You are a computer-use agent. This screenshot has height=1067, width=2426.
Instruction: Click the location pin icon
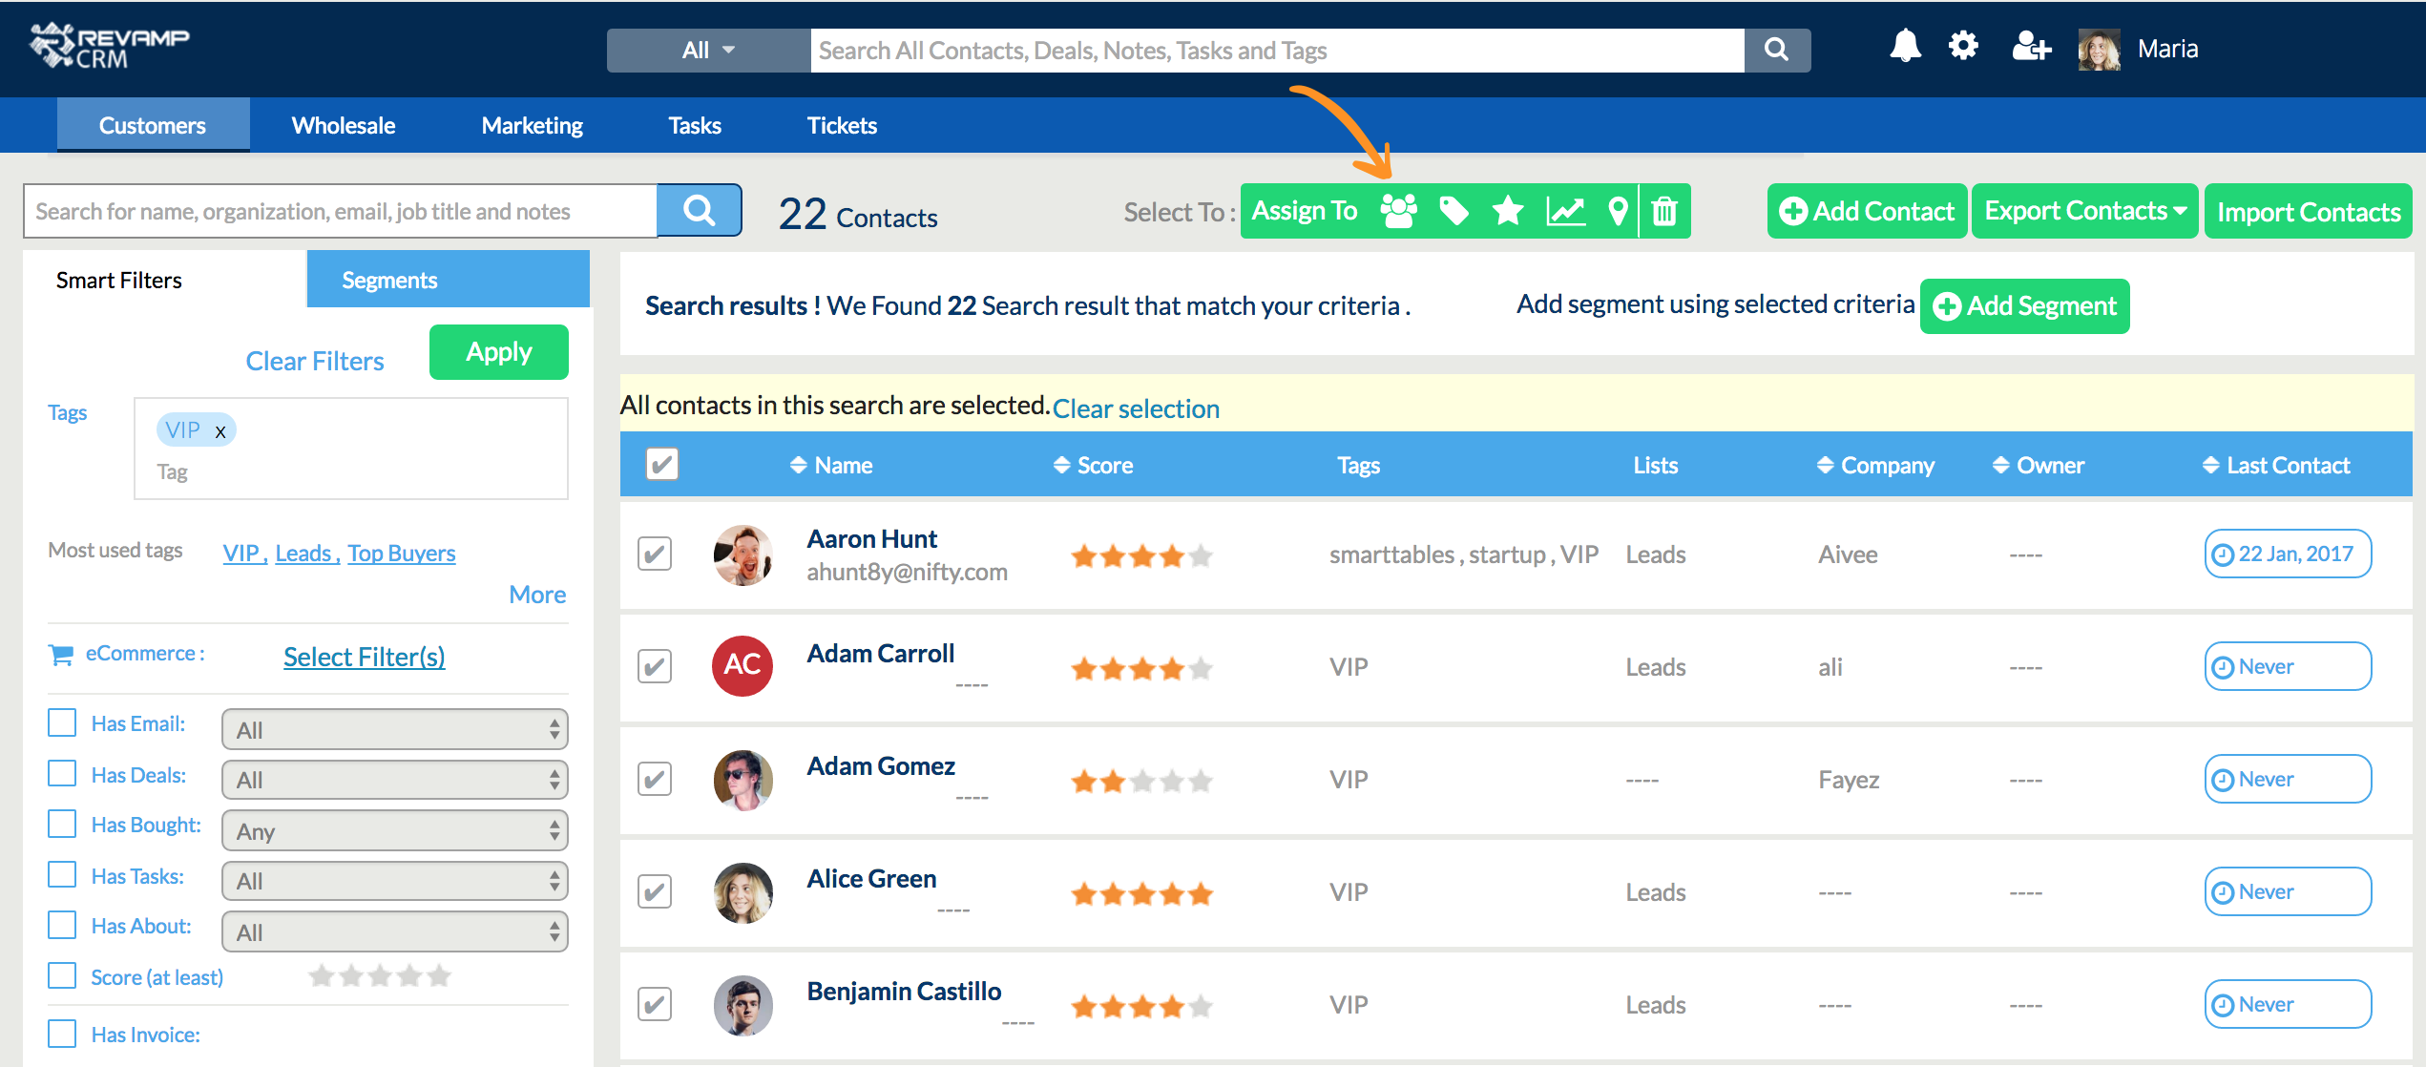(x=1618, y=211)
